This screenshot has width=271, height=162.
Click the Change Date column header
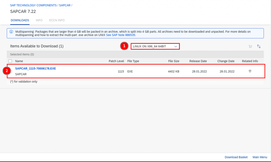226,61
